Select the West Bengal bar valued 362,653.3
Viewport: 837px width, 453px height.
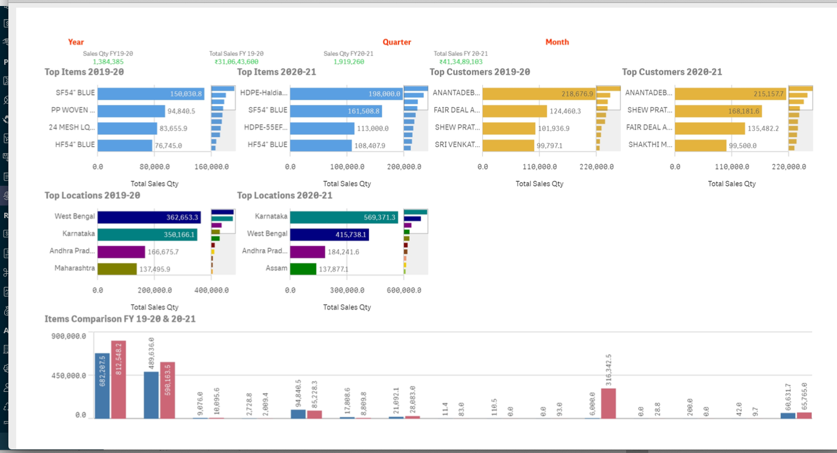pyautogui.click(x=149, y=218)
